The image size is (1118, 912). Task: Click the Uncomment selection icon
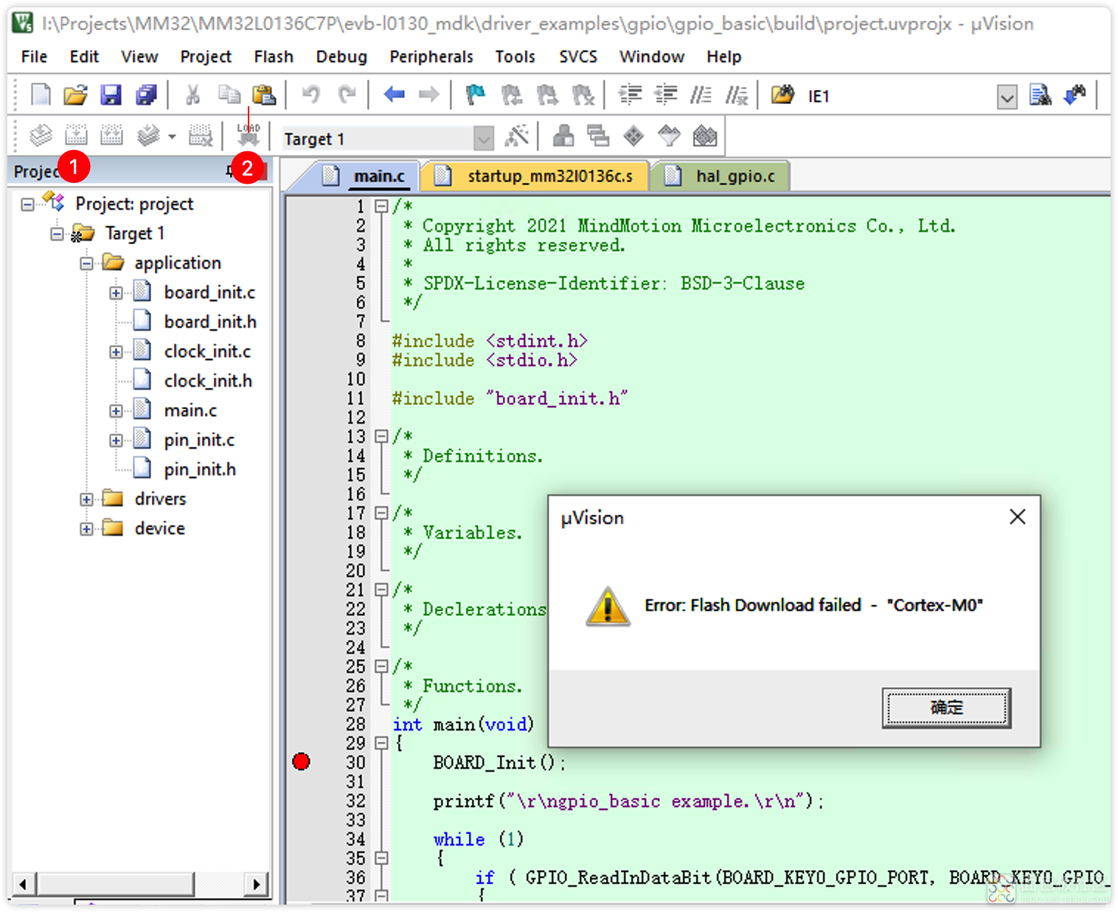(x=736, y=95)
